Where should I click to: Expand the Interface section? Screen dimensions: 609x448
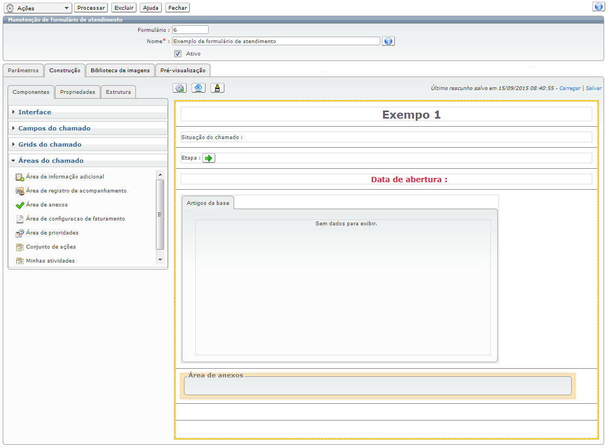(88, 112)
